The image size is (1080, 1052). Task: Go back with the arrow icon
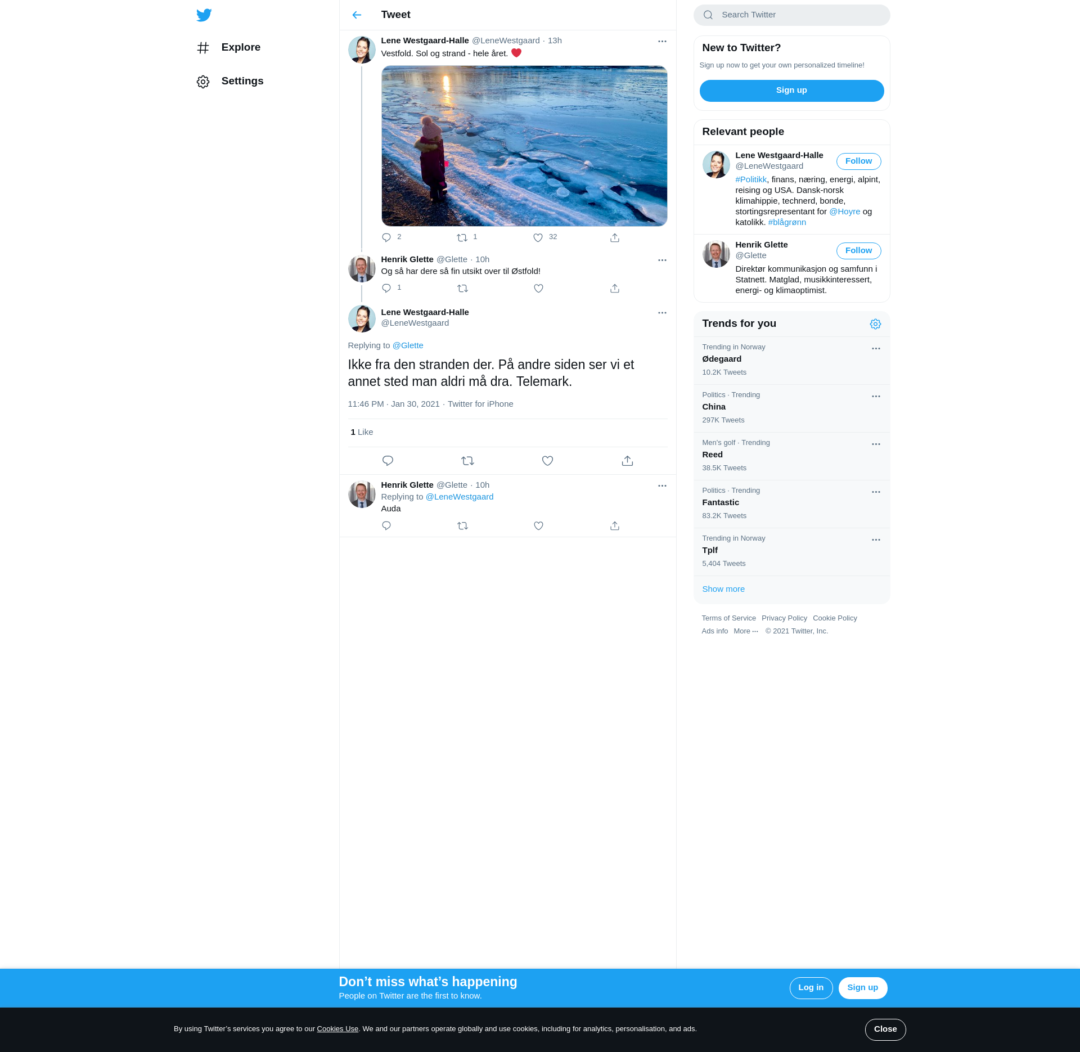[357, 15]
